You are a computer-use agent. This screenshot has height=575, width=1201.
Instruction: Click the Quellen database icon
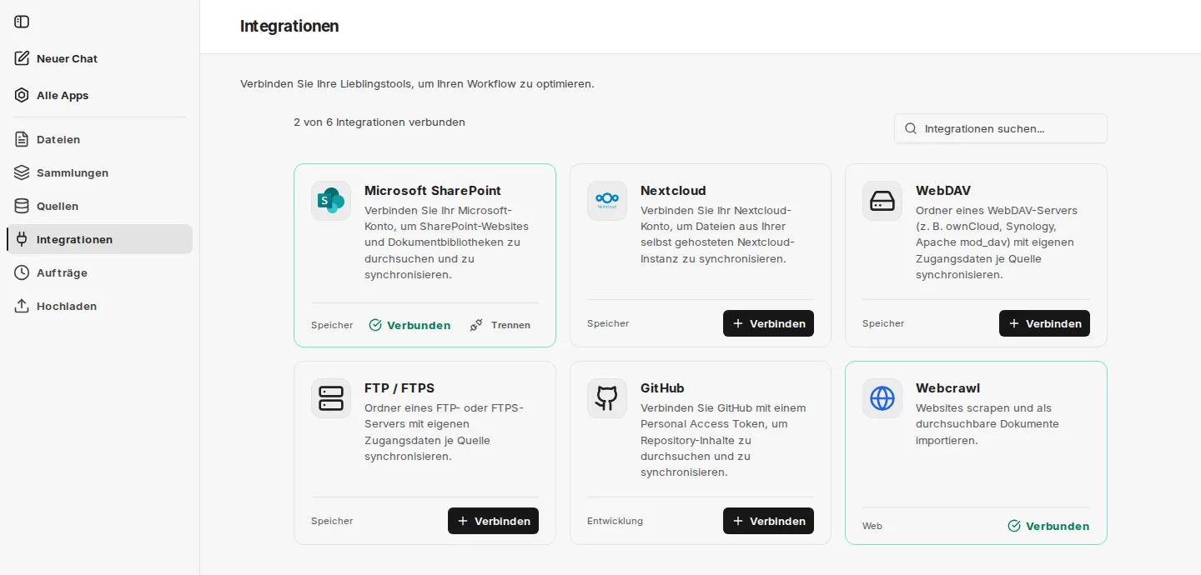[22, 206]
